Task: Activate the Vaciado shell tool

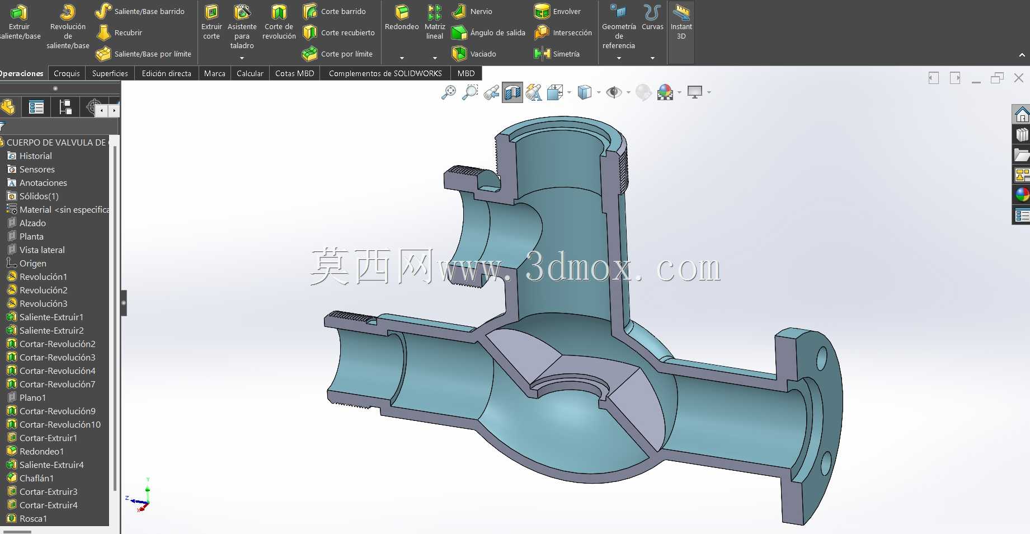Action: pos(473,54)
